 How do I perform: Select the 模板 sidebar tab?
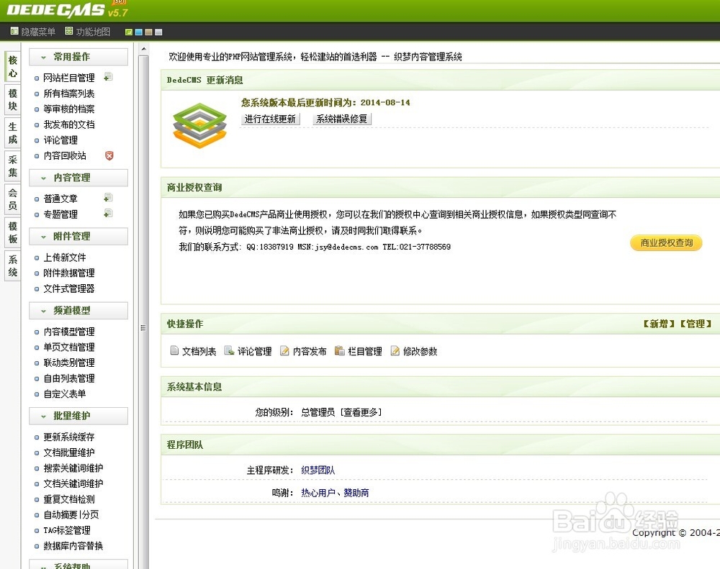(x=13, y=232)
